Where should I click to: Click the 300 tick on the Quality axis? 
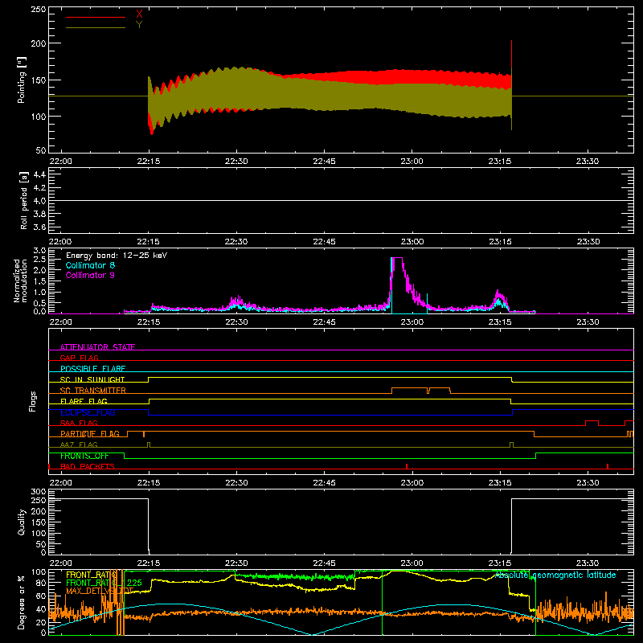click(x=39, y=492)
